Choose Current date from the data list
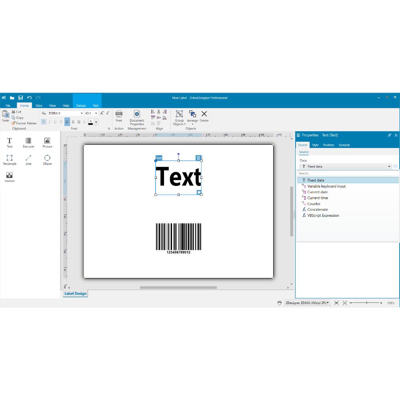This screenshot has height=400, width=400. pyautogui.click(x=318, y=192)
